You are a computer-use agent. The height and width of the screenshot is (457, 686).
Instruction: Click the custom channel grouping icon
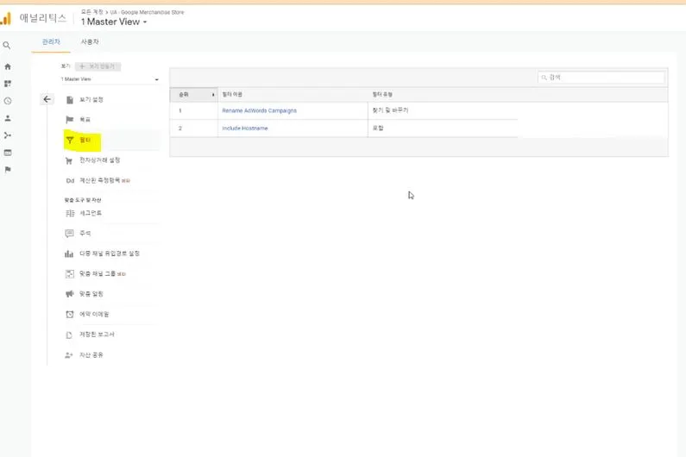(x=70, y=273)
